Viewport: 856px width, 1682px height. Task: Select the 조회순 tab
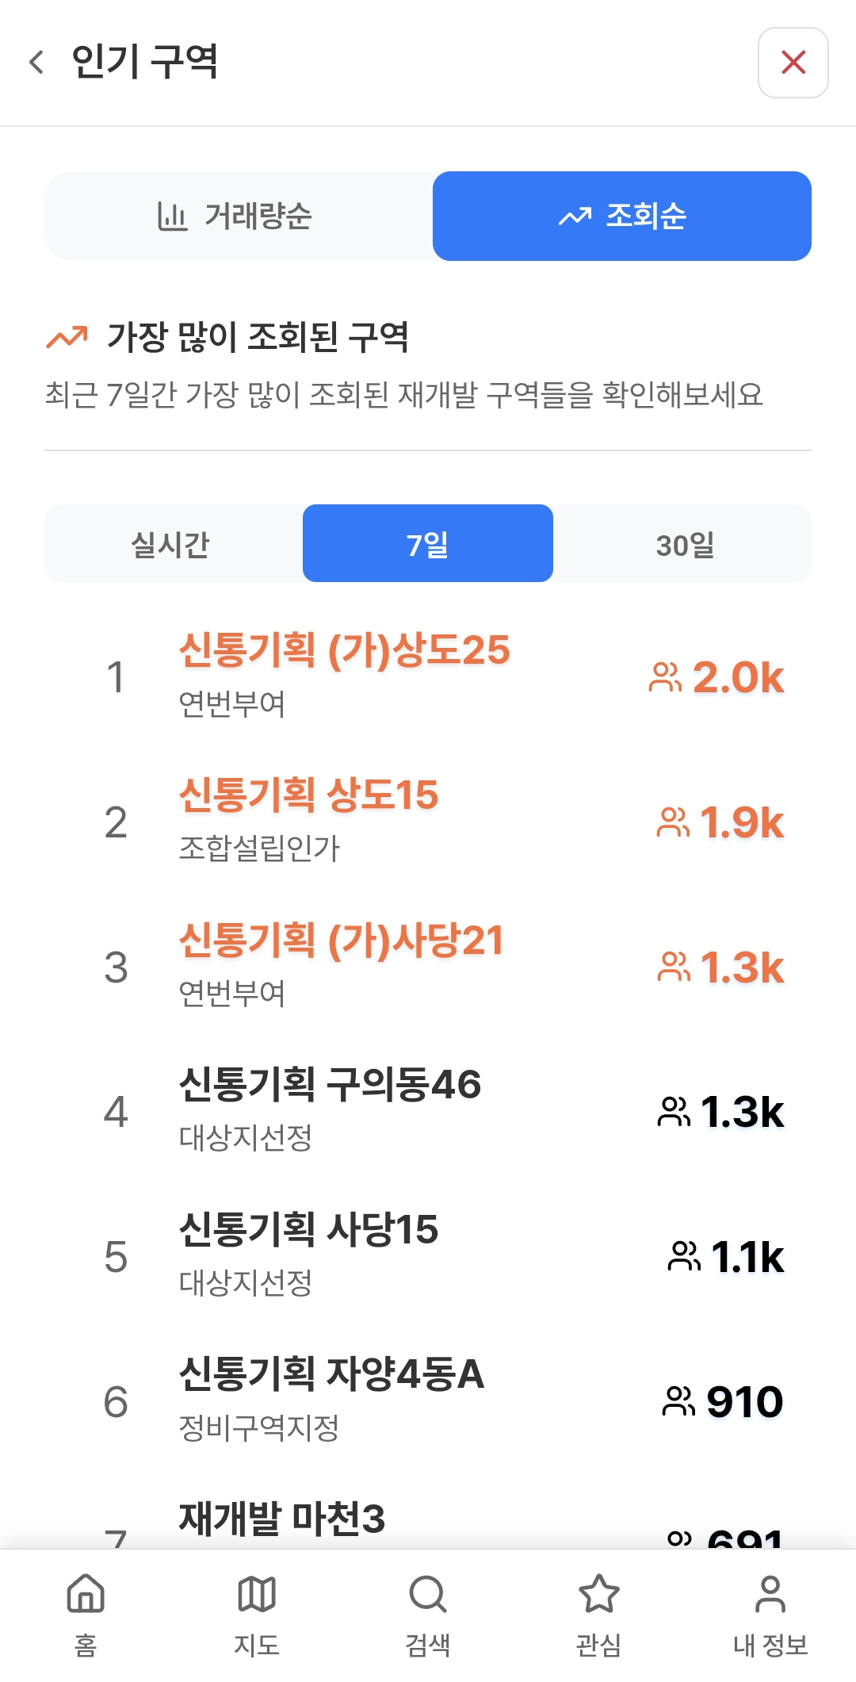622,216
